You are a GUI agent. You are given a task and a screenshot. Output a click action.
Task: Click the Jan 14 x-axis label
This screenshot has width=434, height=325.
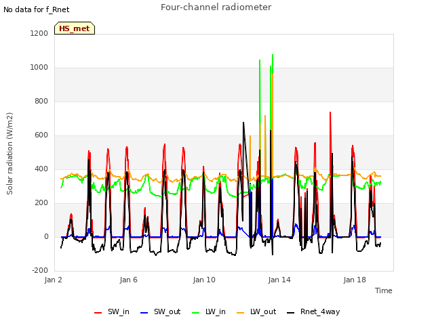(x=279, y=280)
